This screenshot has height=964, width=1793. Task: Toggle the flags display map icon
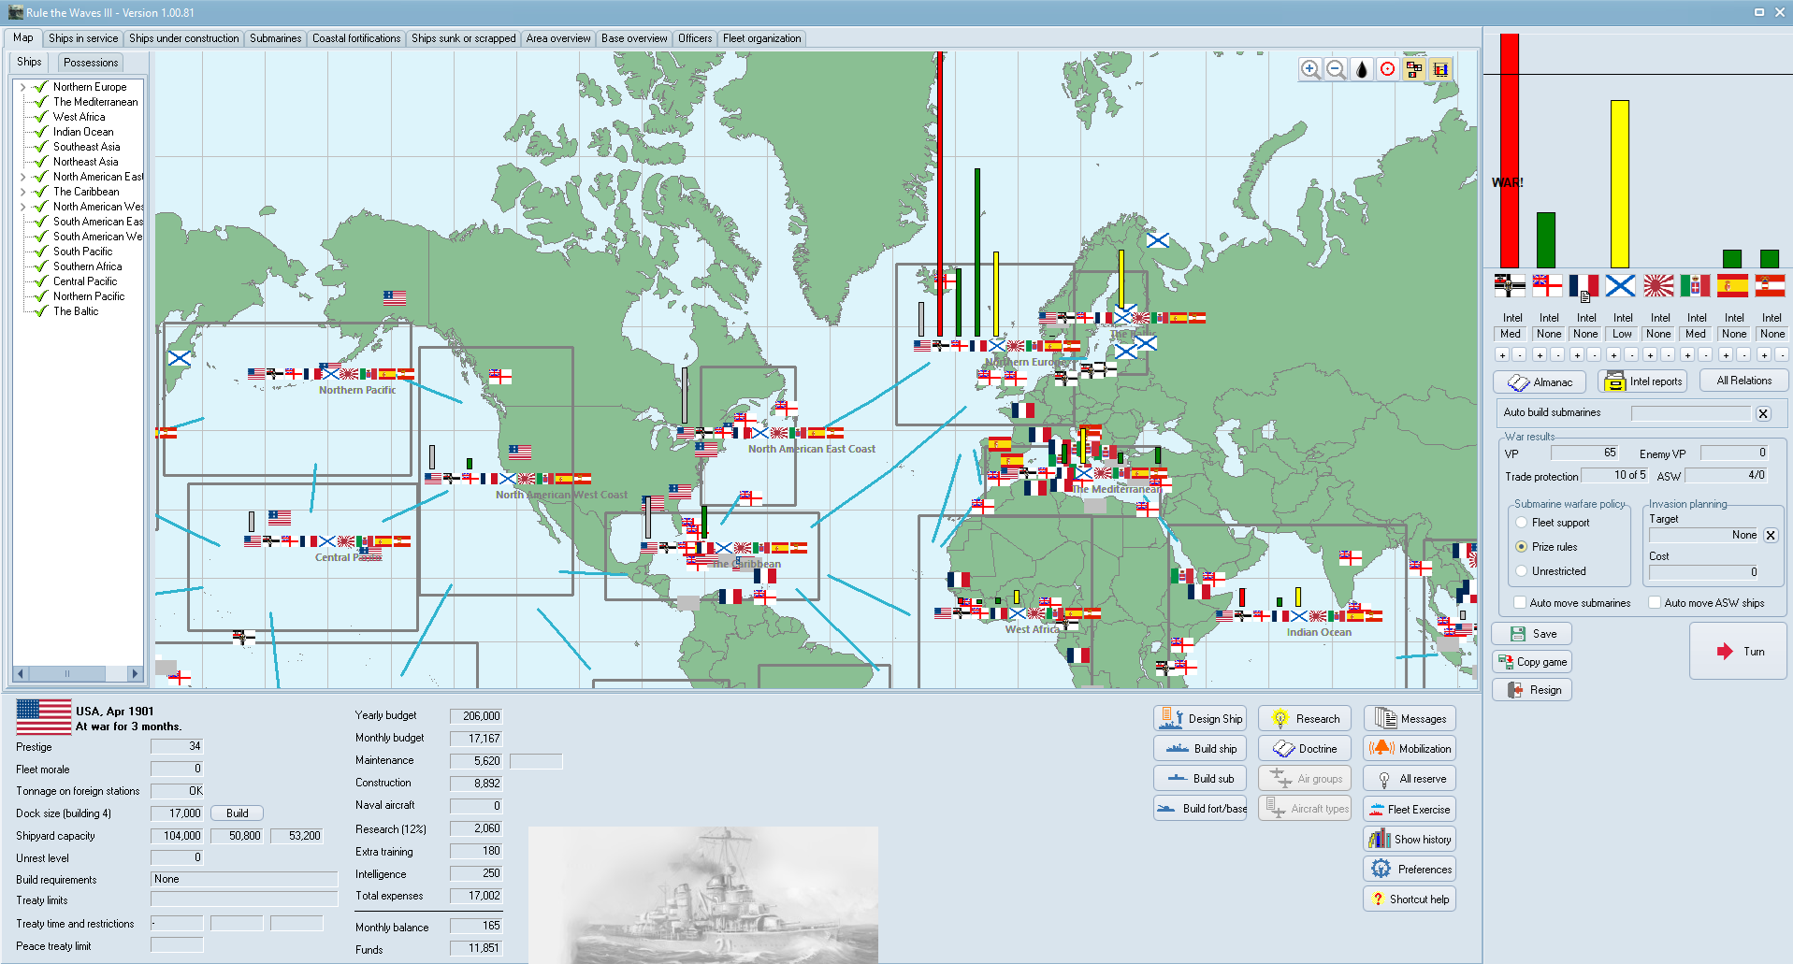click(x=1414, y=69)
